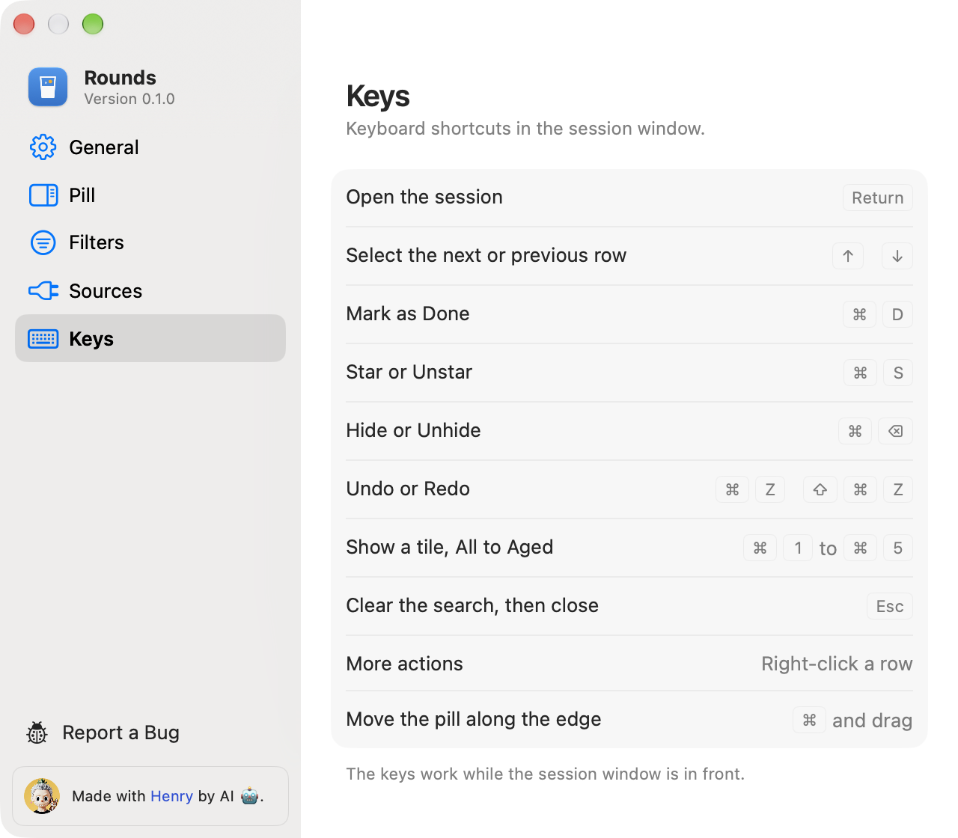Click the down arrow key cap
The height and width of the screenshot is (838, 958).
[x=897, y=256]
